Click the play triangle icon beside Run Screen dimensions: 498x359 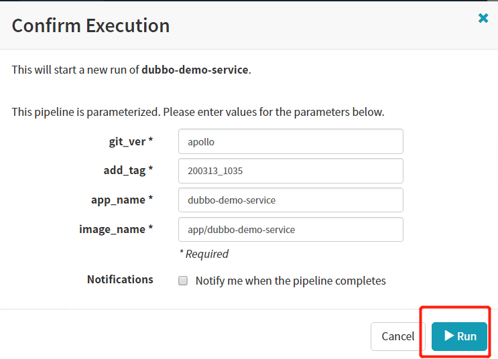coord(449,336)
